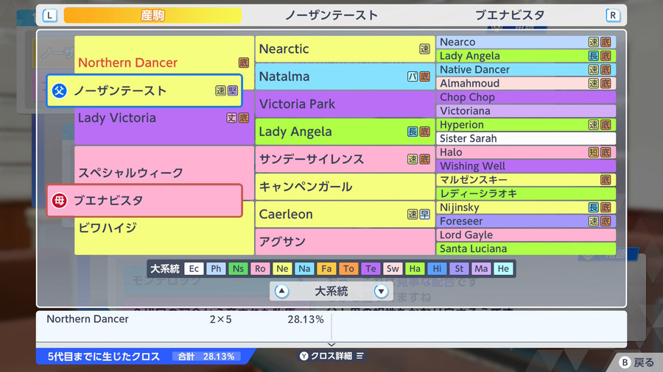Click the 底 factor icon on Native Dancer
Image resolution: width=663 pixels, height=372 pixels.
pos(606,70)
